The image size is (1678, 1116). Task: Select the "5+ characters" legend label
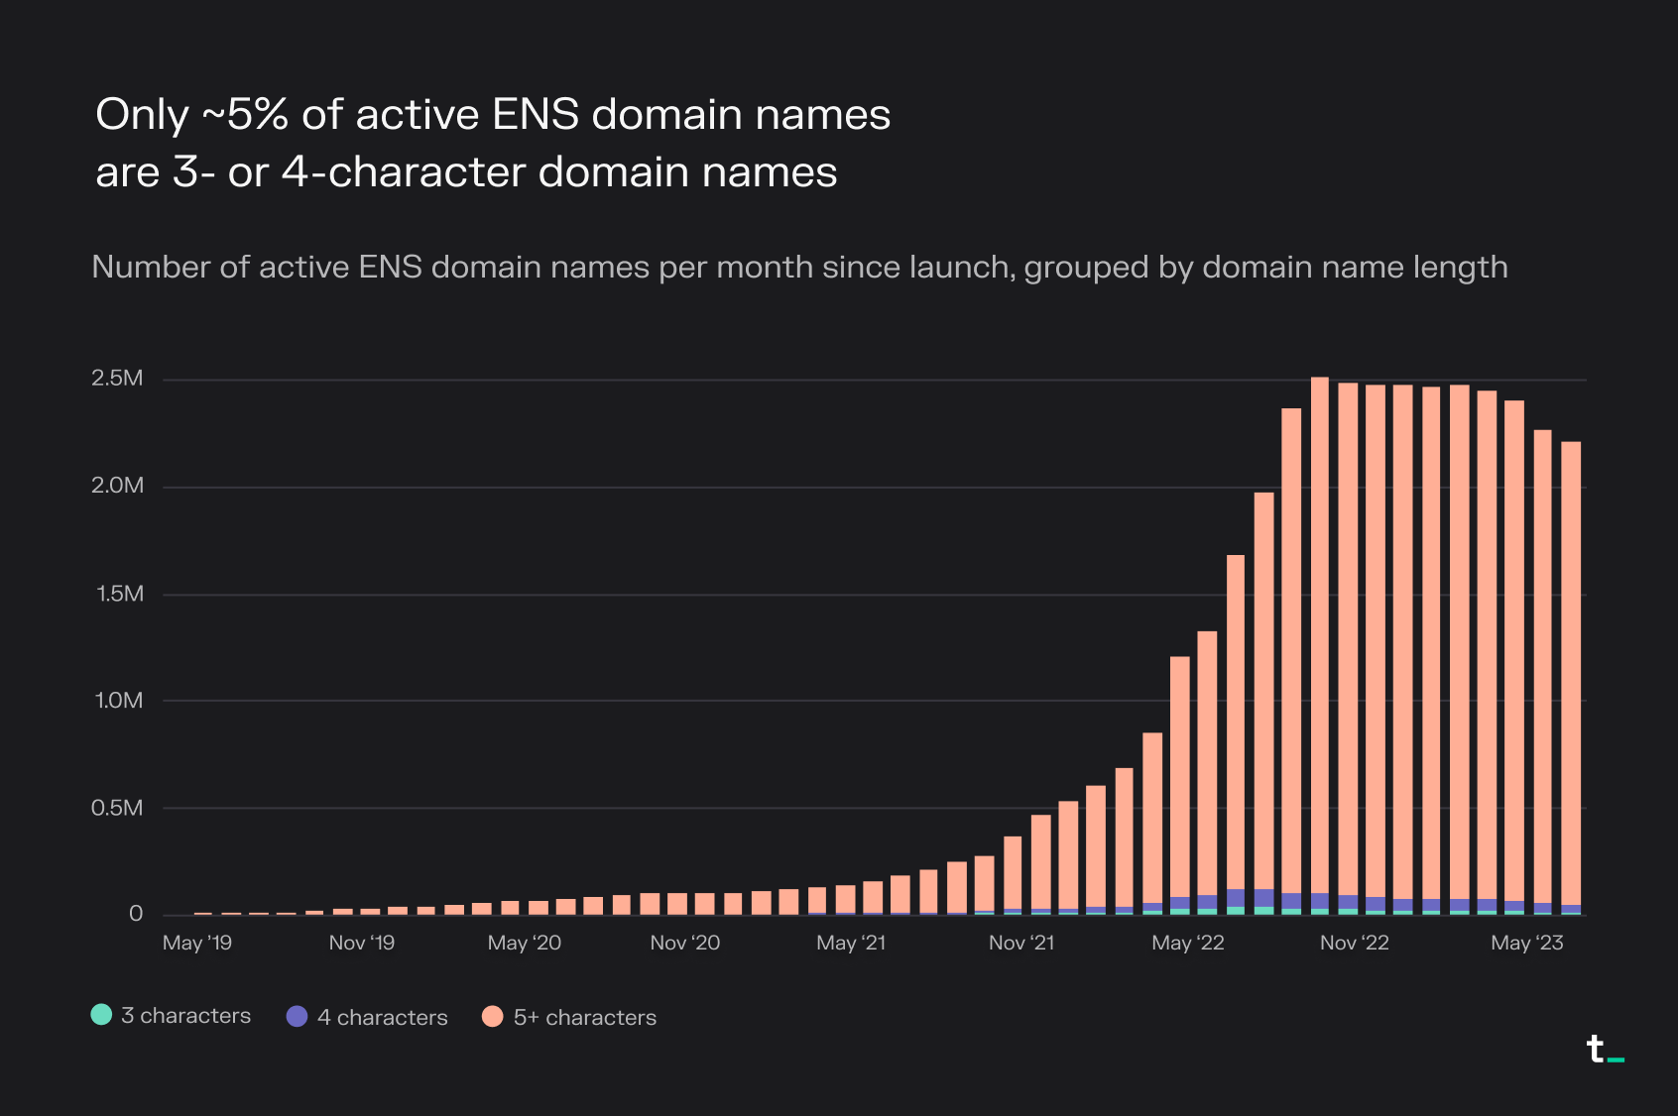(585, 1018)
